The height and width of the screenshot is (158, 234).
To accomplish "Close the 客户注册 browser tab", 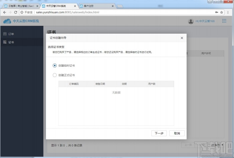I will [113, 6].
